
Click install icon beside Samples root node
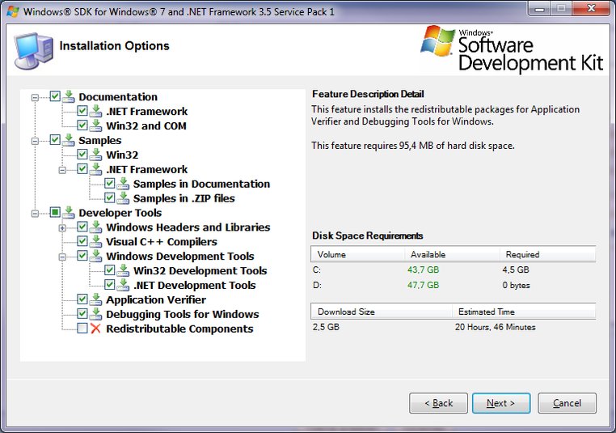(x=69, y=140)
